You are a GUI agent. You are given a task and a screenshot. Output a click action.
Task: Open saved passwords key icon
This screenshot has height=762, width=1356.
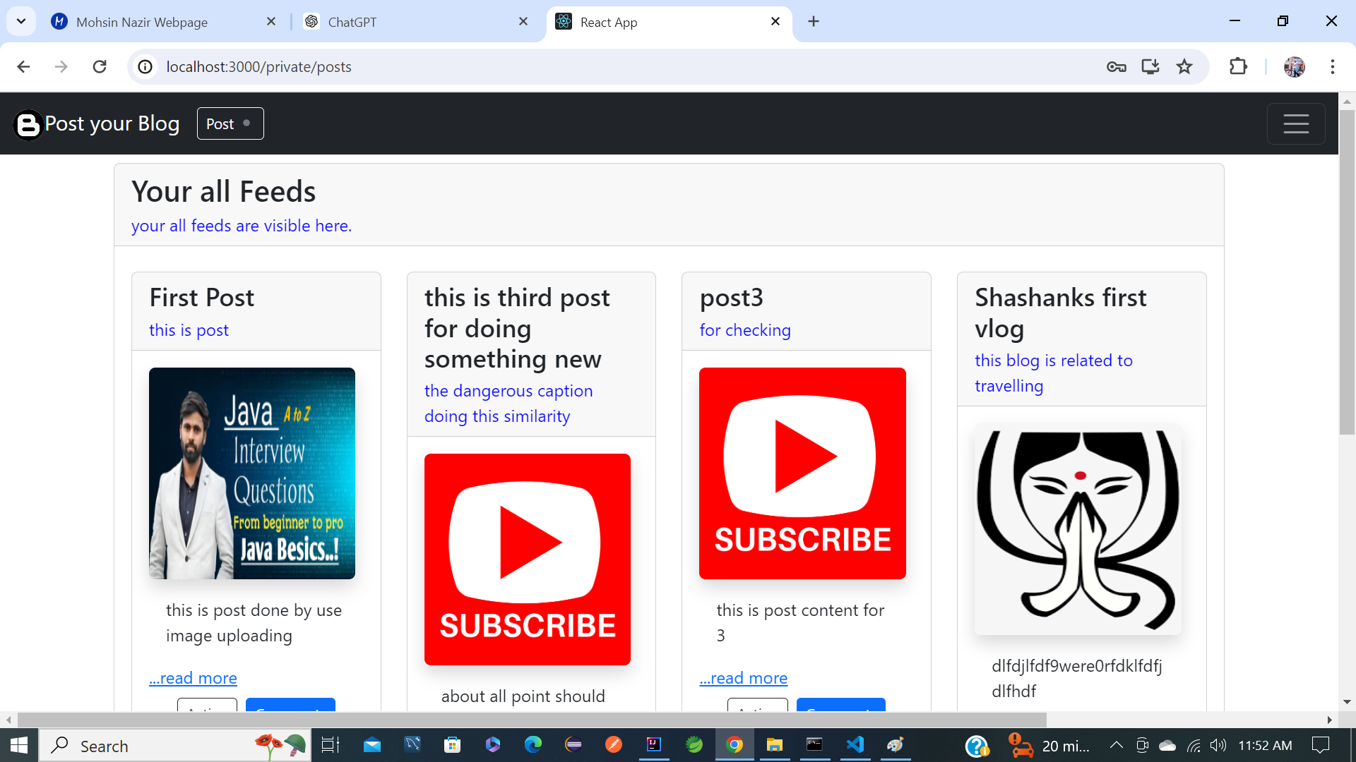click(1116, 67)
